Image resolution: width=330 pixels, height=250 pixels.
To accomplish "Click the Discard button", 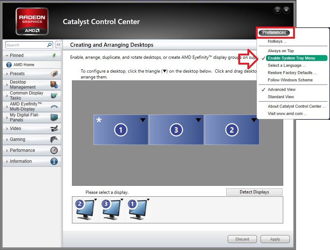I will pos(242,239).
